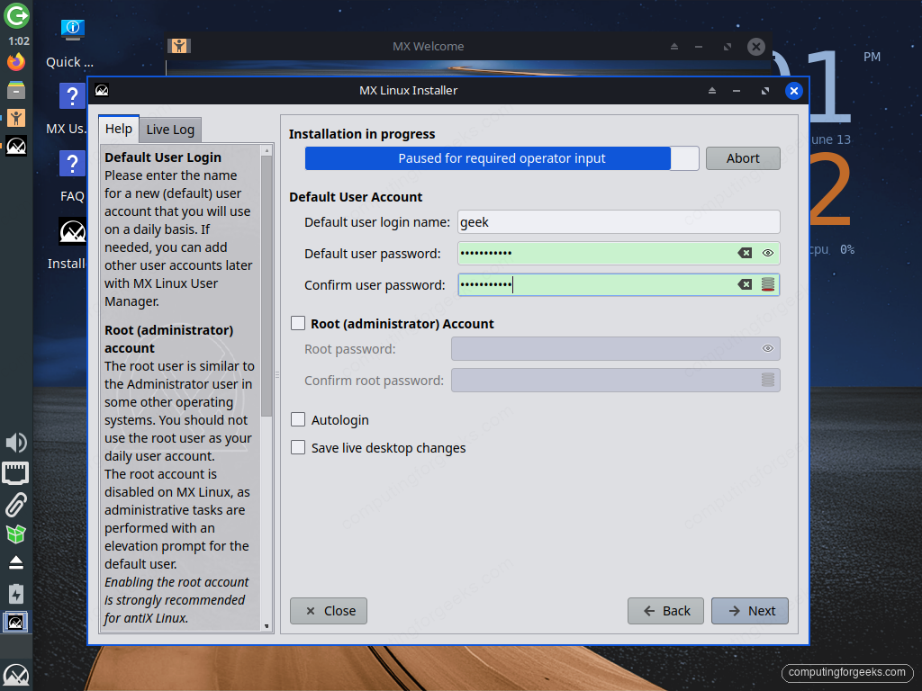Open the battery power manager icon
The image size is (922, 691).
(x=16, y=594)
